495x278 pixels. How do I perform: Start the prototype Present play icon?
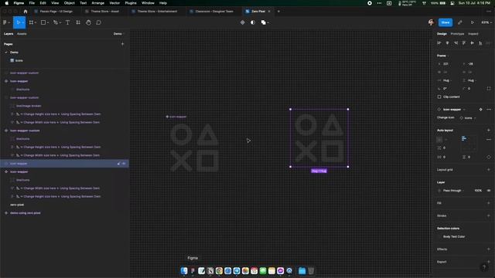[x=473, y=22]
